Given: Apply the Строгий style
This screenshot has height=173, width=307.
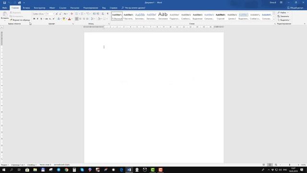Looking at the screenshot, I should tap(221, 16).
